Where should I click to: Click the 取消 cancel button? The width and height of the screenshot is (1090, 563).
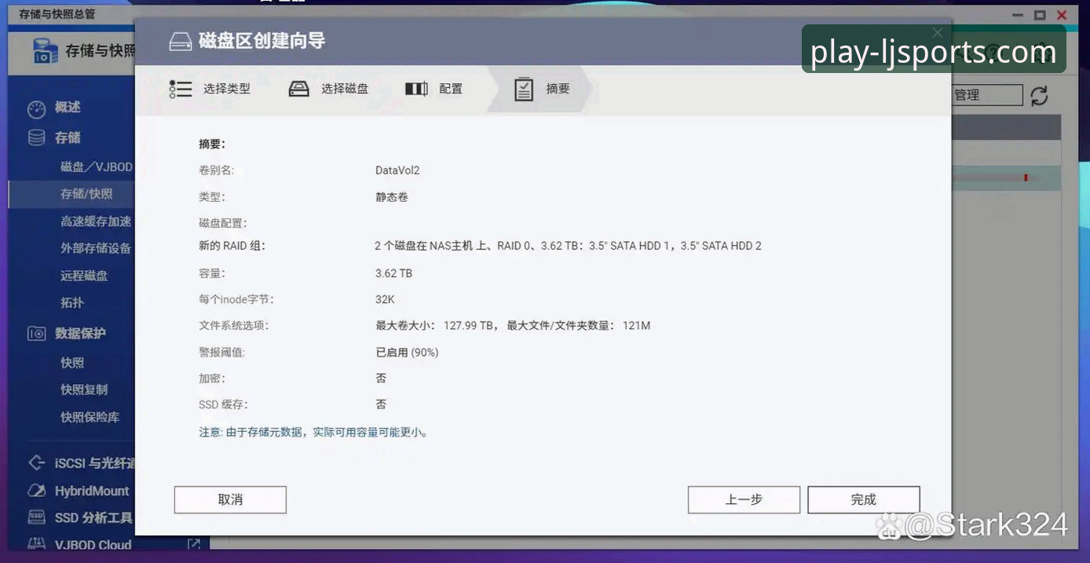[x=230, y=499]
